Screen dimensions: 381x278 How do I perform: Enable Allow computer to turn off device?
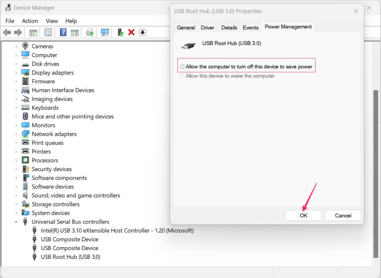pos(182,67)
